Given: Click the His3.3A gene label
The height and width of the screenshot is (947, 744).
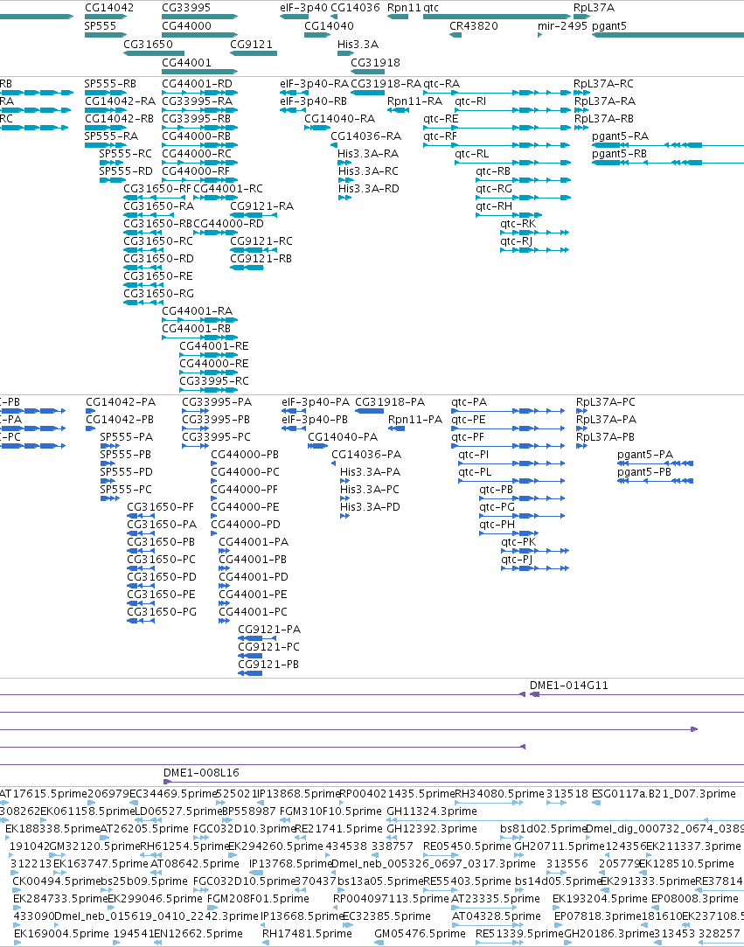Looking at the screenshot, I should pos(358,44).
